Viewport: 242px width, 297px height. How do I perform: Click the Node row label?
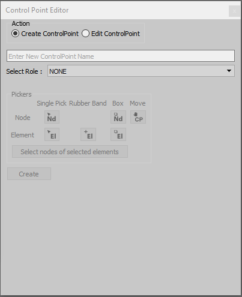[23, 118]
